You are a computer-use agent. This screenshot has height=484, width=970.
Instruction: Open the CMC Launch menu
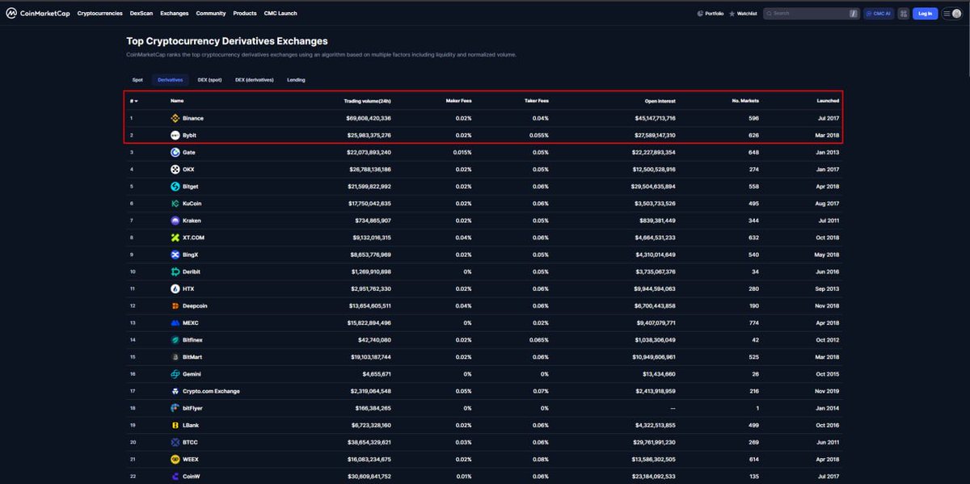click(x=280, y=14)
